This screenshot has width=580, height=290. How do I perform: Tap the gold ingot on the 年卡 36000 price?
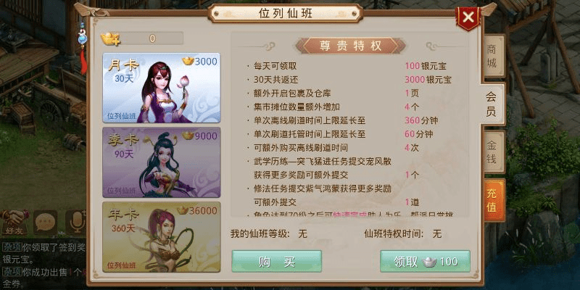pyautogui.click(x=183, y=210)
